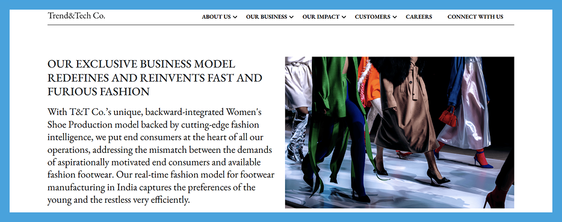Expand the About Us chevron
The width and height of the screenshot is (562, 222).
point(235,17)
